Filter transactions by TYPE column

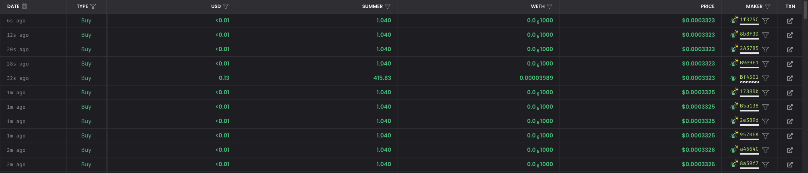pos(93,6)
